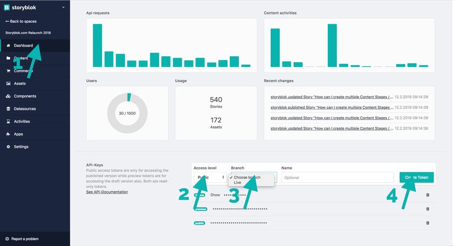Viewport: 453px width, 246px height.
Task: Click the tallest bar in Api requests chart
Action: point(98,45)
